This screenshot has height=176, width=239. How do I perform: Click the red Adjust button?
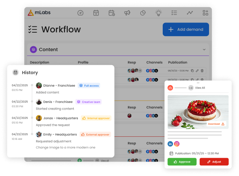tap(214, 162)
